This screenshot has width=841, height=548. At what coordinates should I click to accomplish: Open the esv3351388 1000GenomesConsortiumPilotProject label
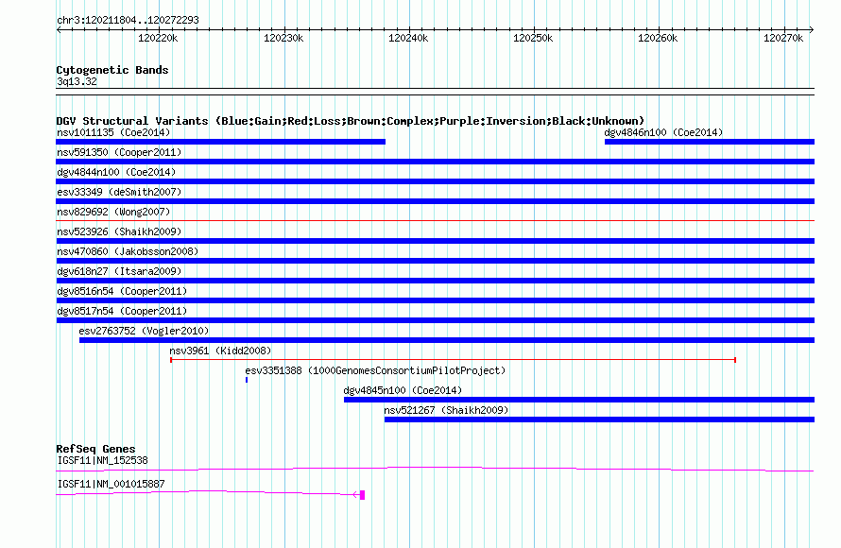pyautogui.click(x=375, y=370)
